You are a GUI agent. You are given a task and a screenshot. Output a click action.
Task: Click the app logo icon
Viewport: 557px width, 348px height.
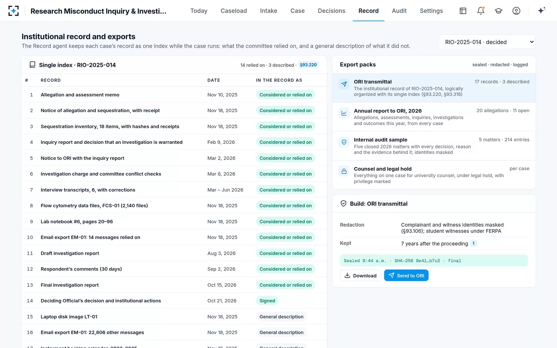14,11
